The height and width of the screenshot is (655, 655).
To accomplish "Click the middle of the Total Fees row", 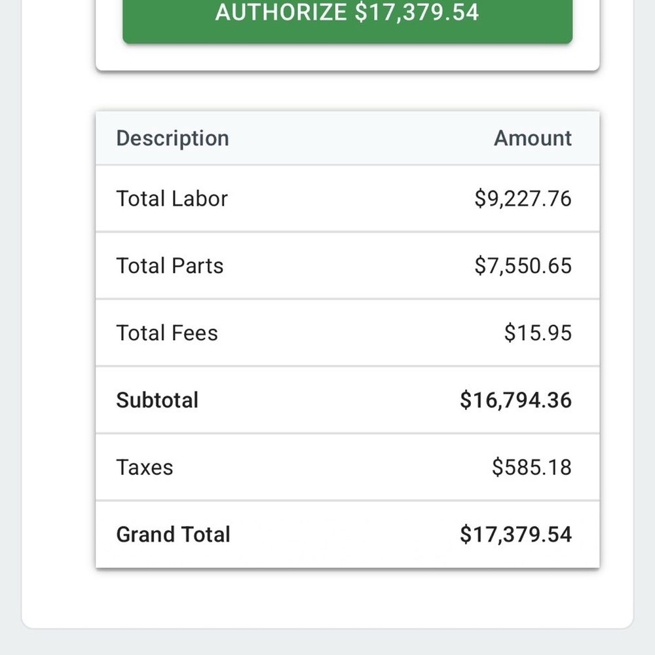I will click(x=348, y=333).
